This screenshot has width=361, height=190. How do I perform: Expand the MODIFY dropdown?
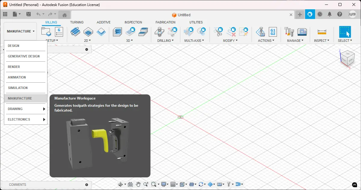[230, 41]
